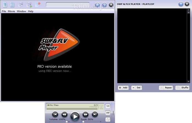Open the Help menu
Viewport: 192px width, 123px height.
point(31,11)
